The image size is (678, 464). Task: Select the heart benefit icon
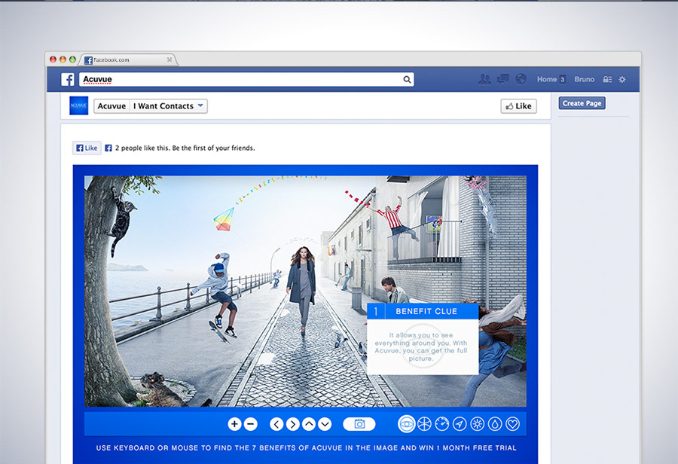click(x=513, y=424)
